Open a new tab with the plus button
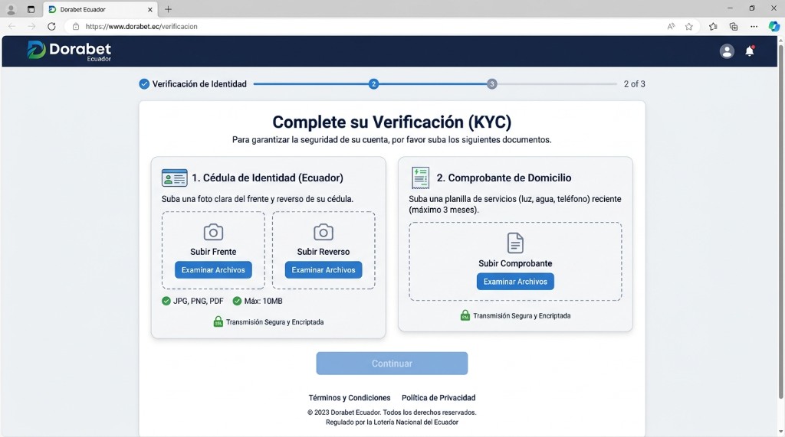The image size is (785, 437). pyautogui.click(x=168, y=9)
